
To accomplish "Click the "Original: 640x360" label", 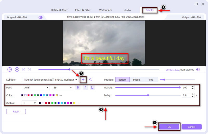I will tap(17, 17).
